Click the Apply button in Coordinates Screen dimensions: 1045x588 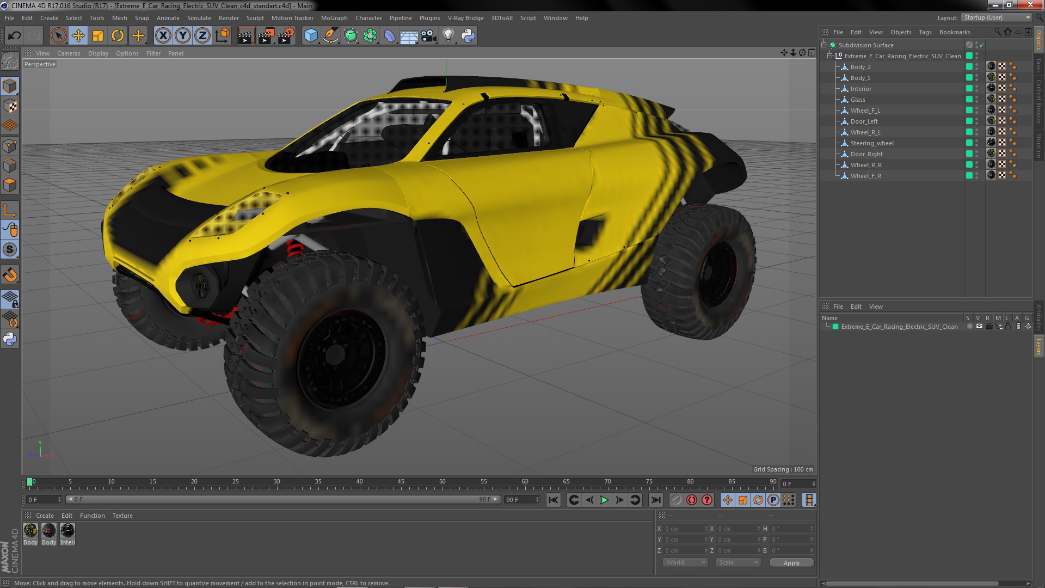point(791,563)
